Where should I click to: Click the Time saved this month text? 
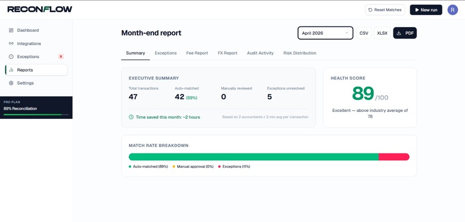[x=168, y=117]
